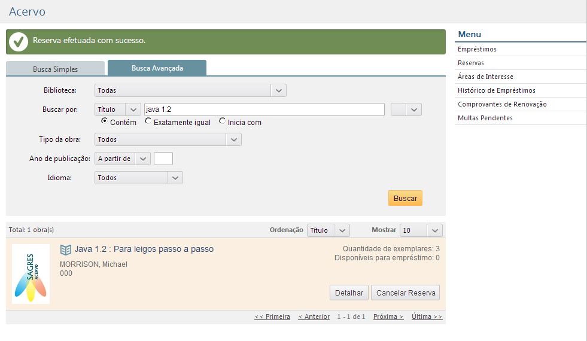Click the Cancelar Reserva button
Viewport: 587px width, 341px height.
tap(405, 293)
